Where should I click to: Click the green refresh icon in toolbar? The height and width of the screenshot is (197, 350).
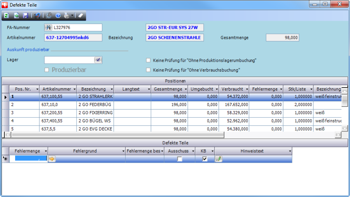[7, 16]
